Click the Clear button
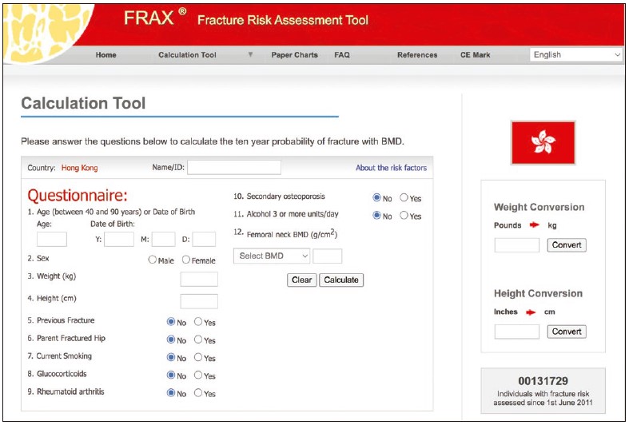Image resolution: width=629 pixels, height=425 pixels. [x=301, y=280]
